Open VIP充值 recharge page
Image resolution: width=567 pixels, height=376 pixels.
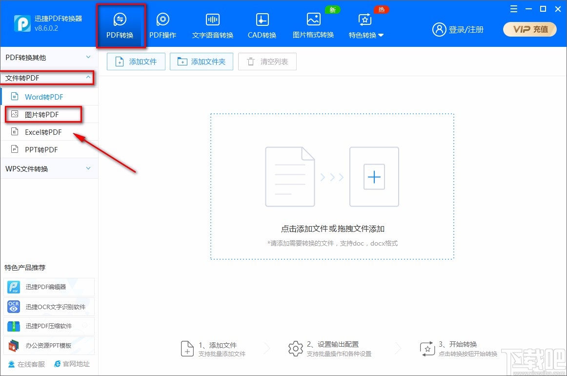tap(529, 29)
